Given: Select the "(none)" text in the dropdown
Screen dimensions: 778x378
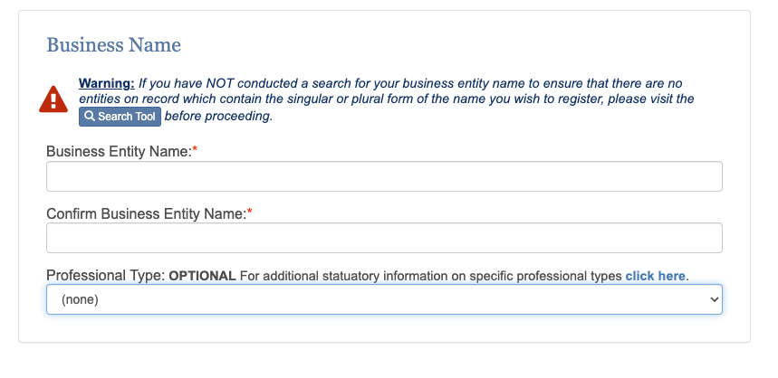Looking at the screenshot, I should coord(80,299).
